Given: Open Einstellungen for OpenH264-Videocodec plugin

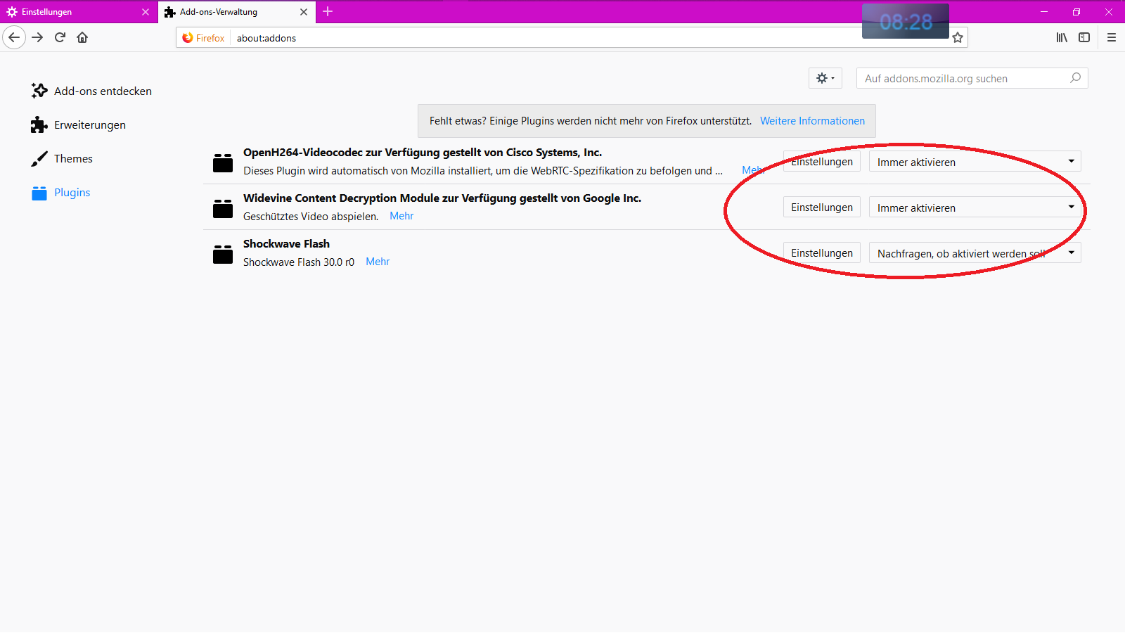Looking at the screenshot, I should point(822,162).
